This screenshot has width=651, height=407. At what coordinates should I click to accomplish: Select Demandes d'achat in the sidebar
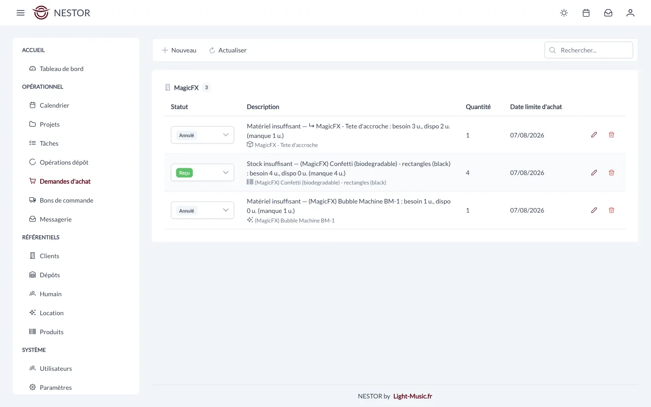[x=65, y=181]
